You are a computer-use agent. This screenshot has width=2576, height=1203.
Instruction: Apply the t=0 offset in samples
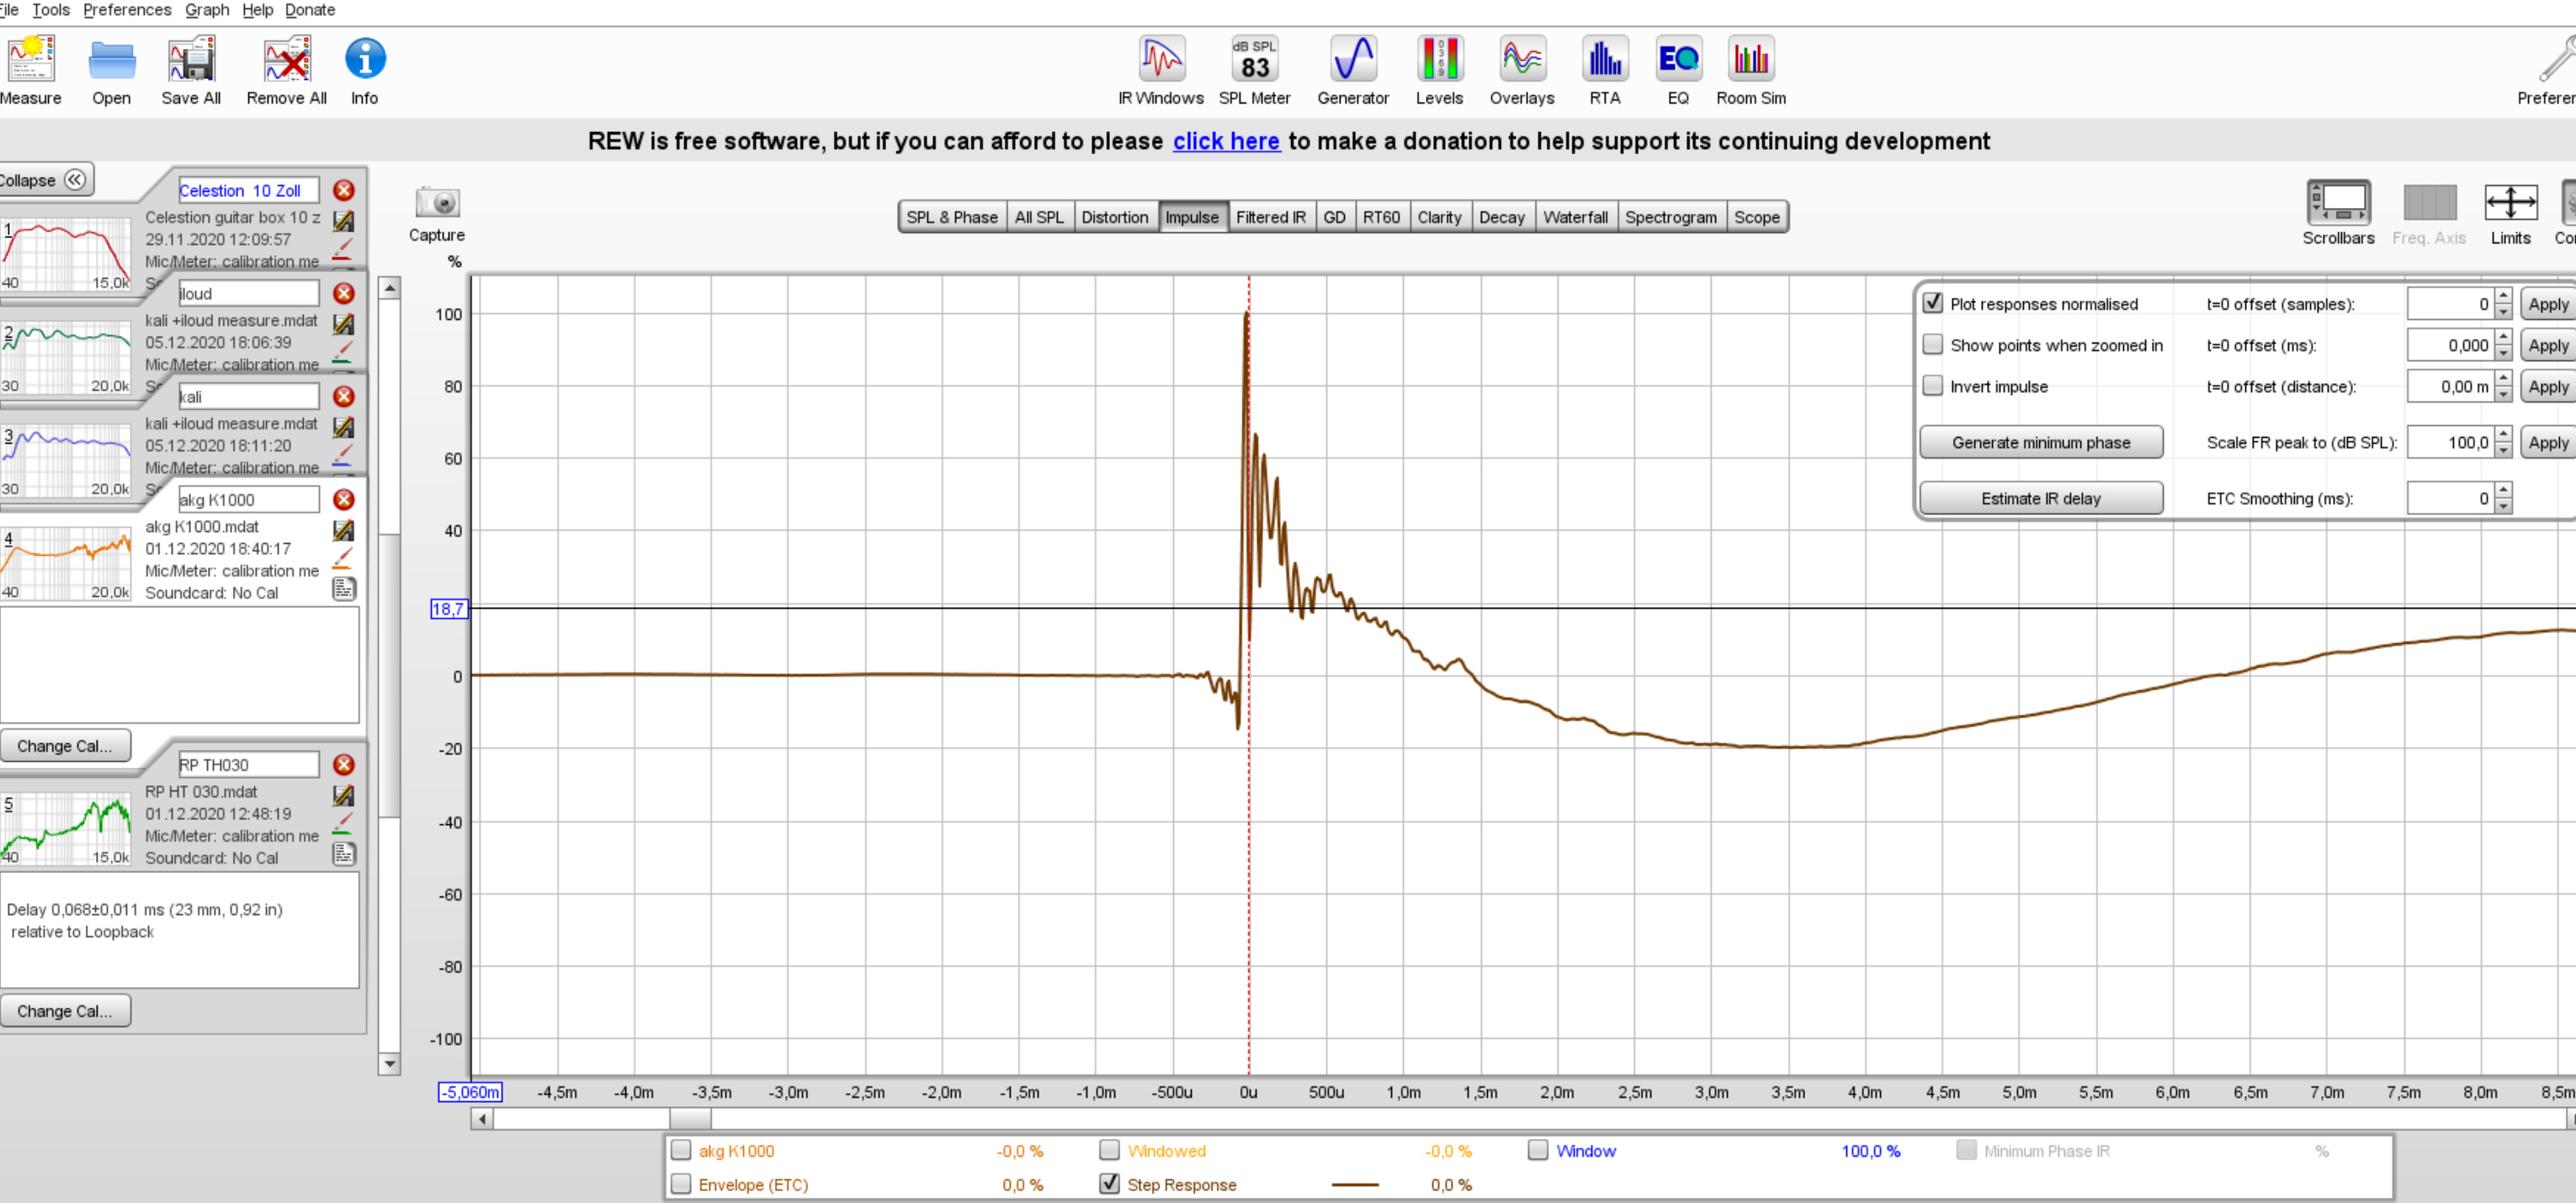pyautogui.click(x=2547, y=304)
